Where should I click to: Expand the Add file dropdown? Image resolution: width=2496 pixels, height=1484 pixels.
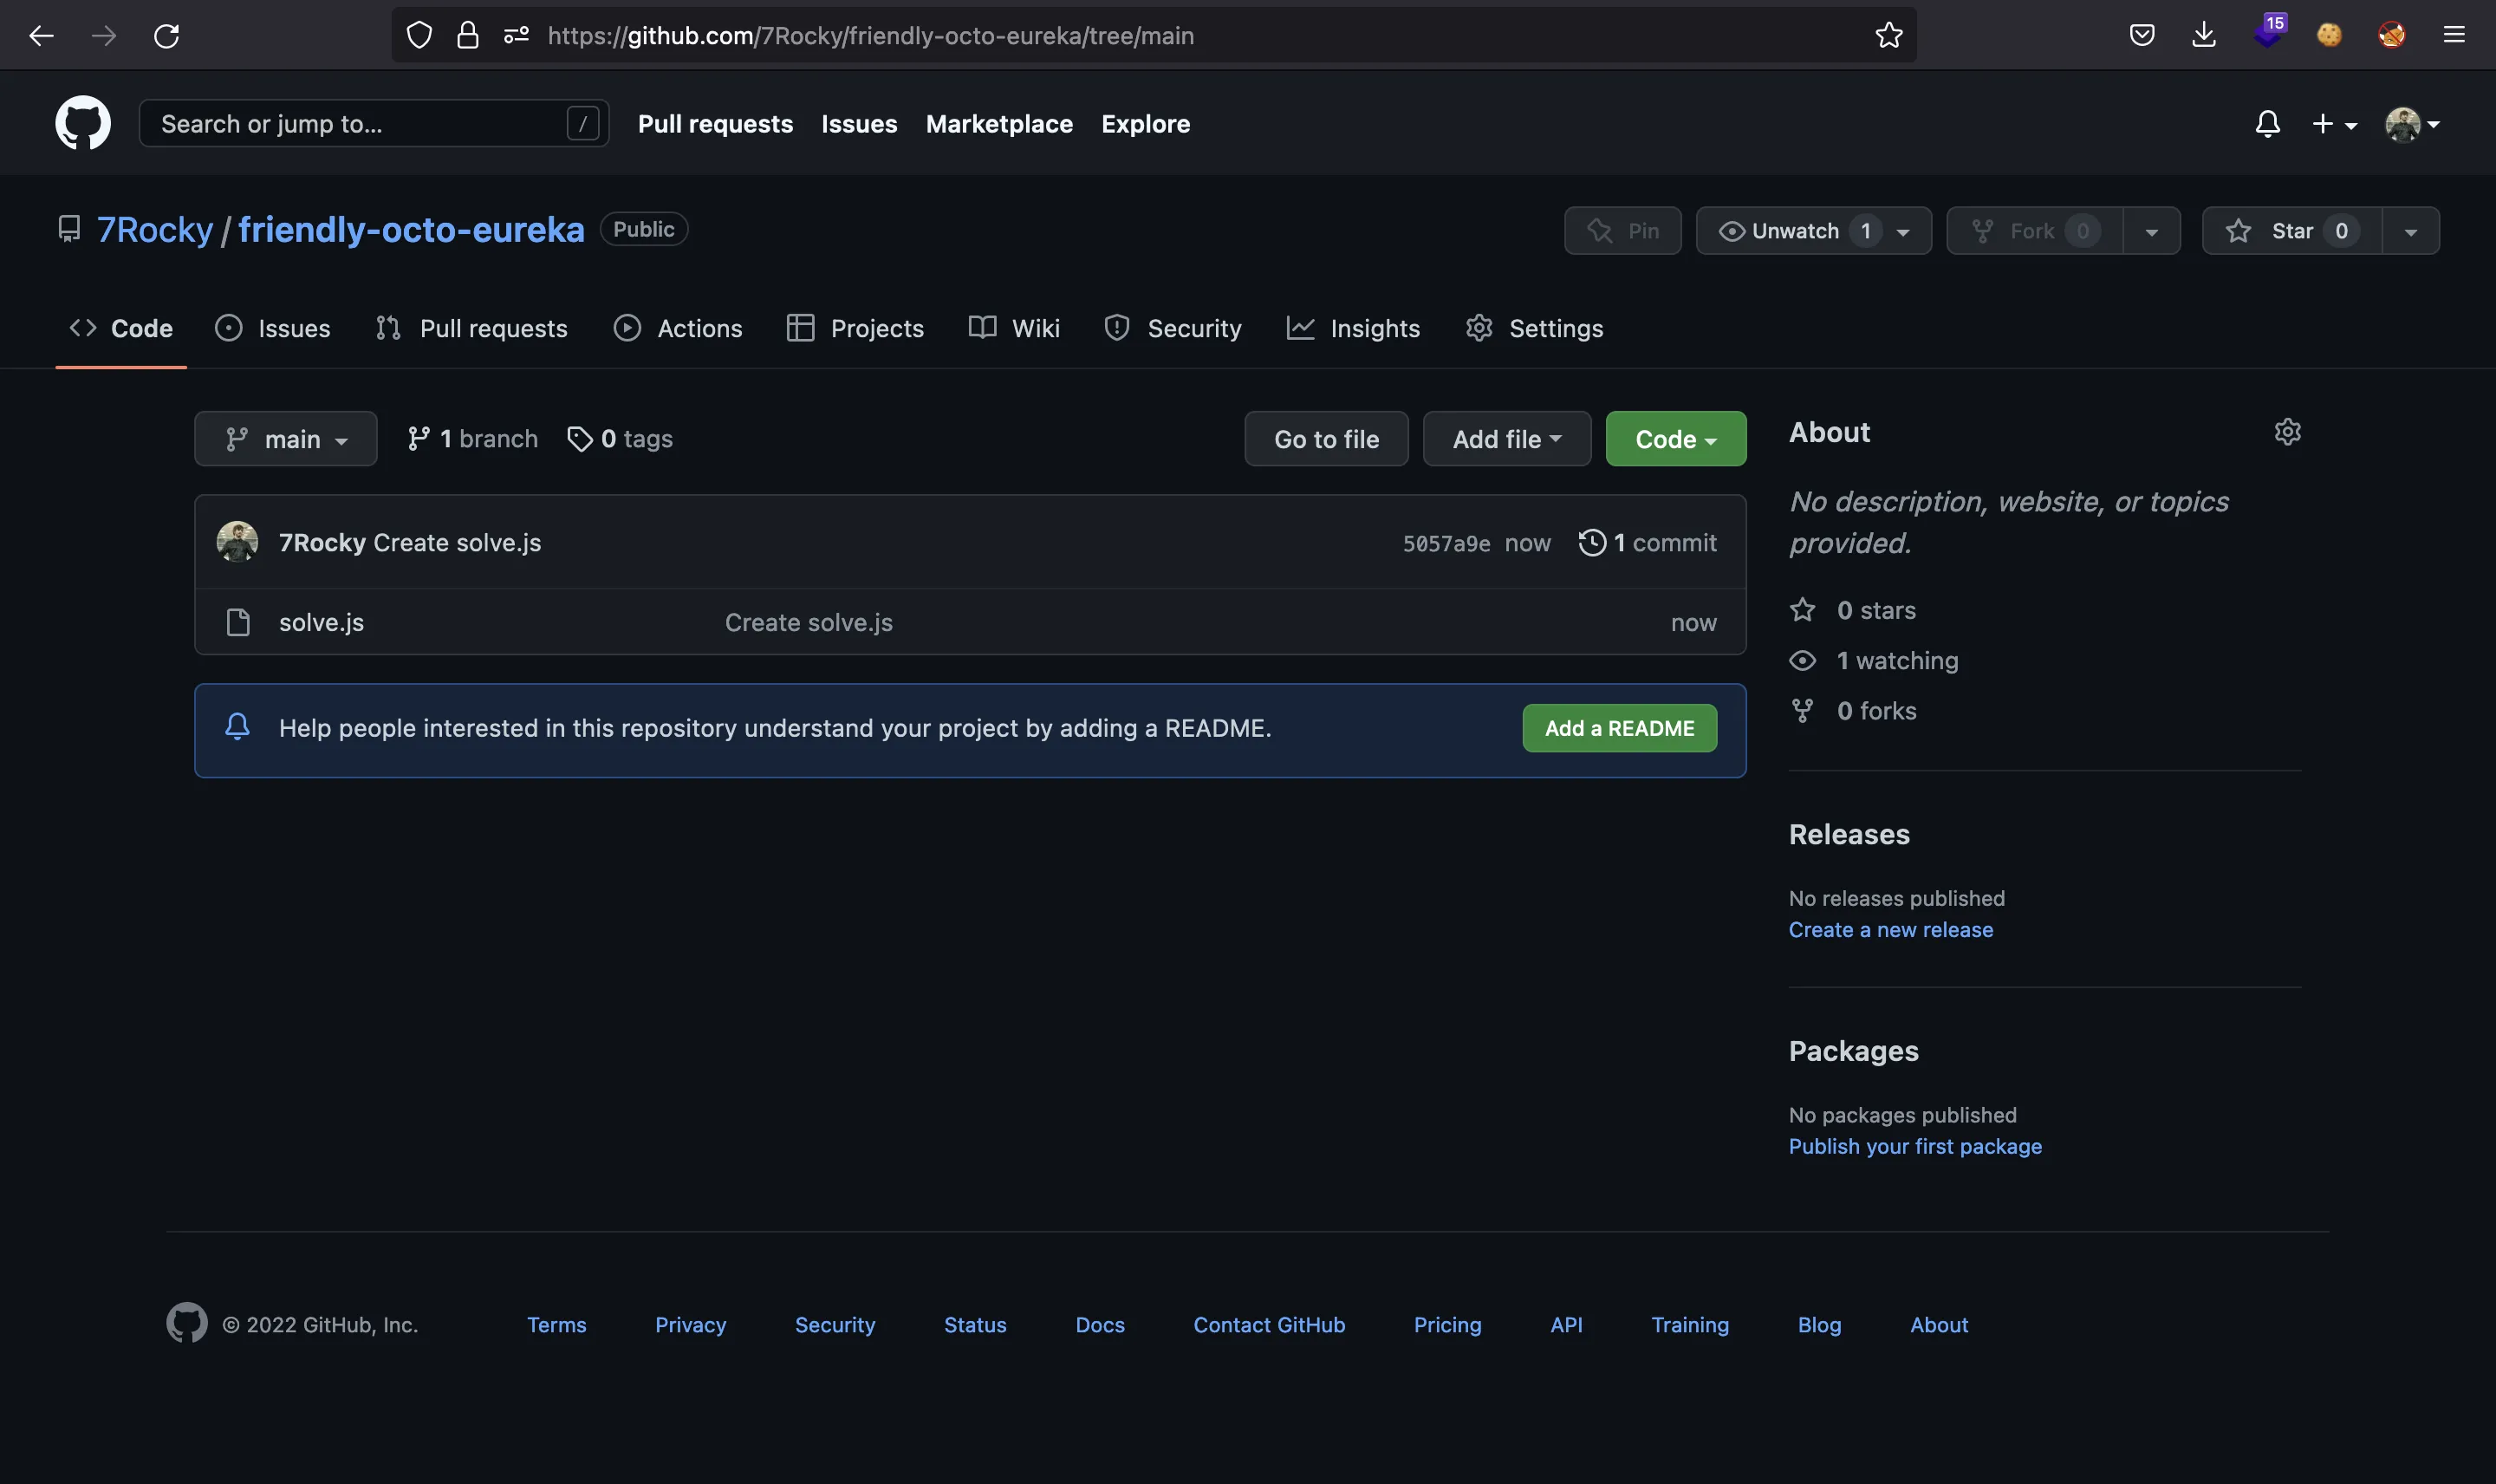point(1506,439)
